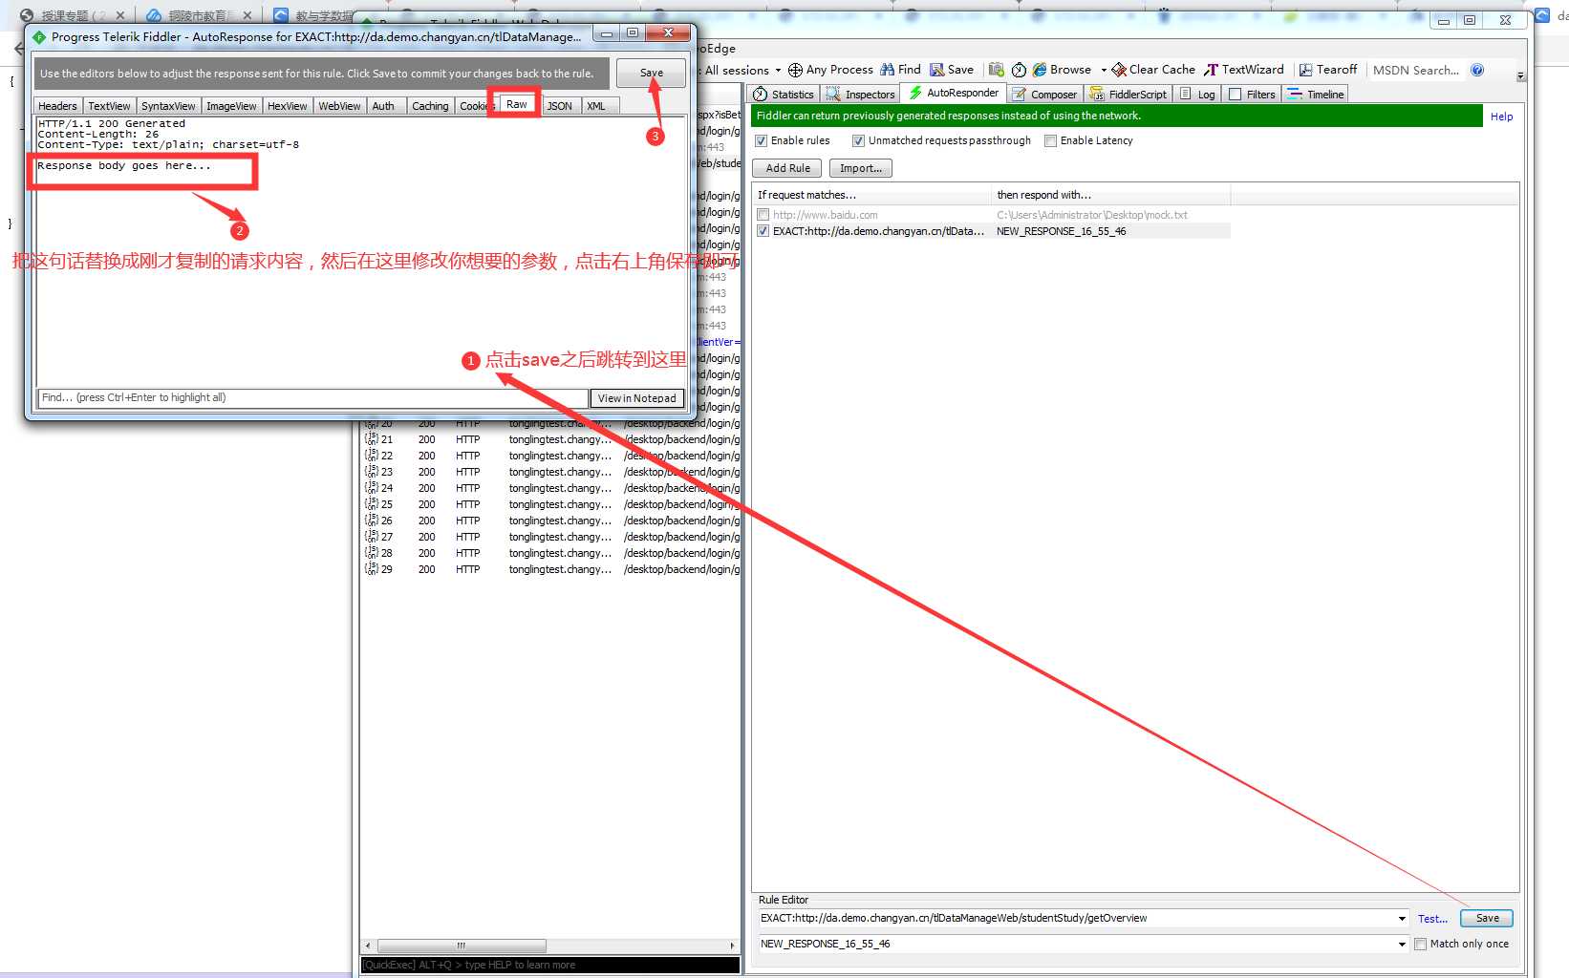The image size is (1569, 978).
Task: Open the All sessions dropdown arrow
Action: pyautogui.click(x=778, y=70)
